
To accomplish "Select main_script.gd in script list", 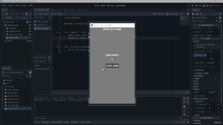I will pyautogui.click(x=42, y=22).
